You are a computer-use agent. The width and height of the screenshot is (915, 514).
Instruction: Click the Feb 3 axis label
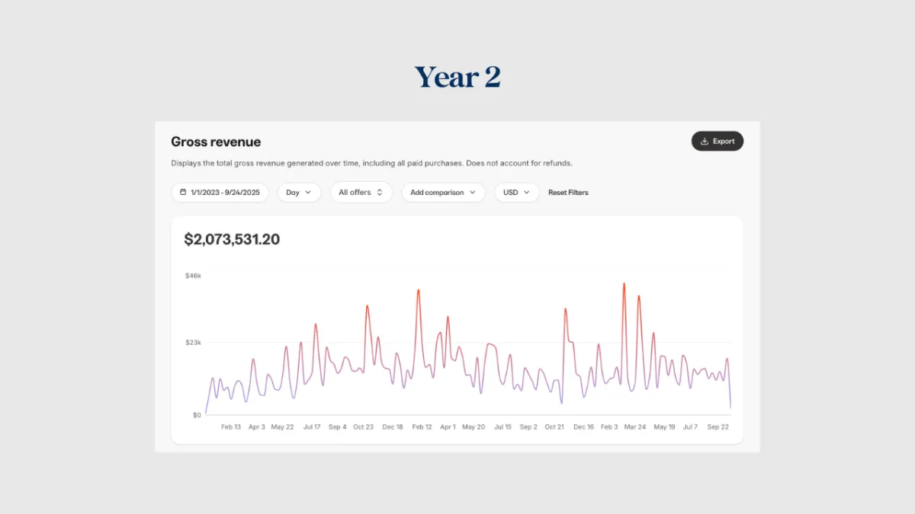click(609, 427)
